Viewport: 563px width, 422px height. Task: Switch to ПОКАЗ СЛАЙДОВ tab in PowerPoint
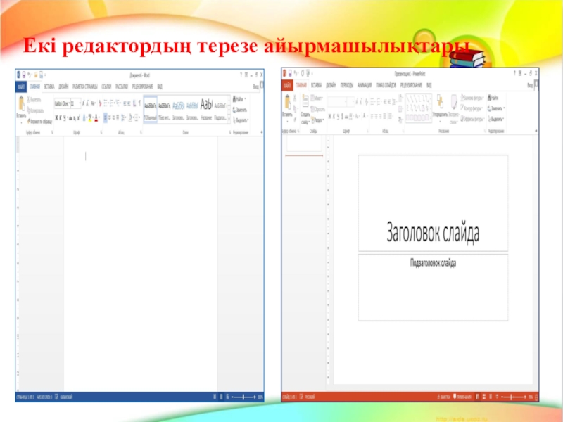[386, 85]
